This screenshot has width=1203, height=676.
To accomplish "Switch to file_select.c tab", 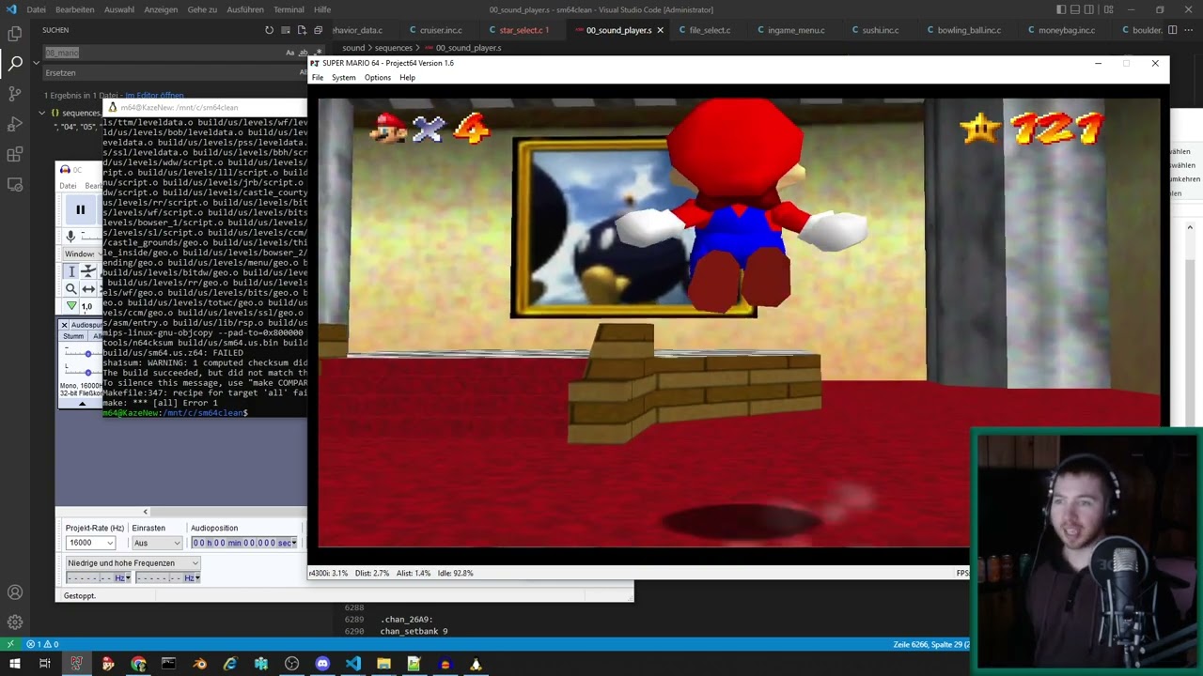I will pos(710,30).
